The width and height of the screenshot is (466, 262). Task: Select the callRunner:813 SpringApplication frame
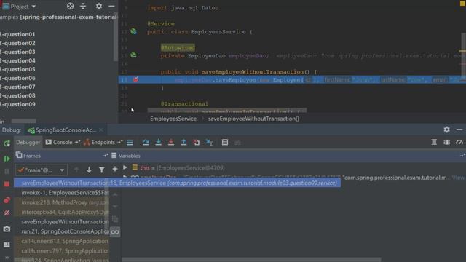tap(62, 241)
